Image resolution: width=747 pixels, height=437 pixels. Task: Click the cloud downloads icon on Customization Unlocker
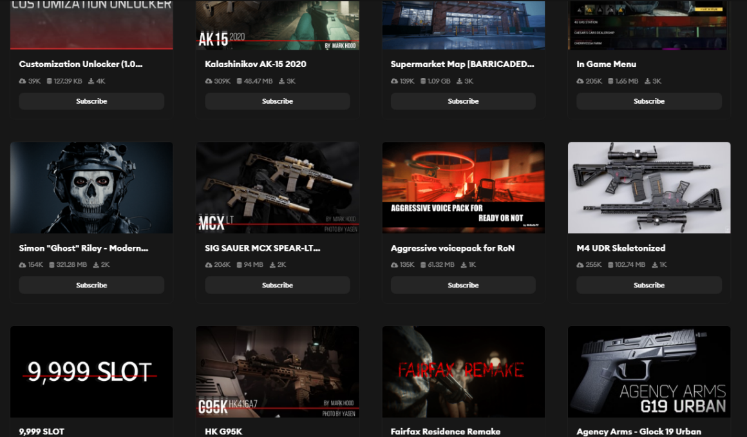click(x=23, y=81)
